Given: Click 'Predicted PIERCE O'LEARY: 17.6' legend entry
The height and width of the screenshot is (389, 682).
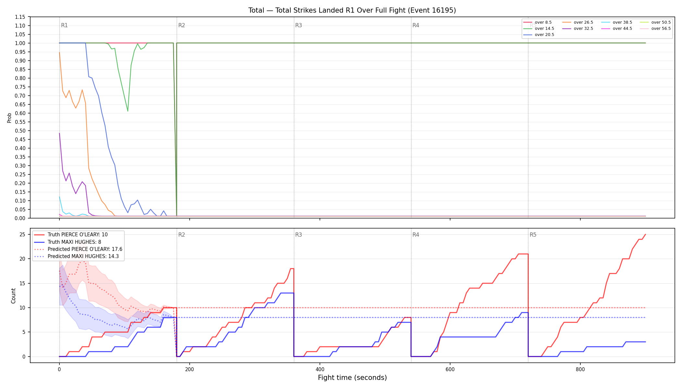Looking at the screenshot, I should 78,249.
